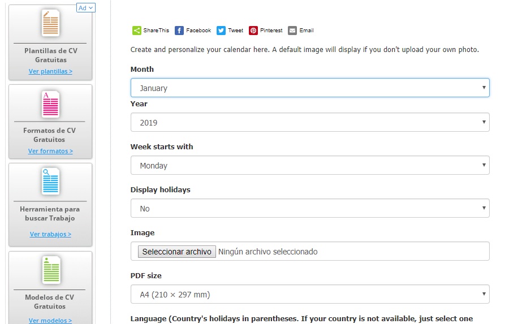Pin page with Pinterest icon
Viewport: 509px width, 324px height.
(x=253, y=31)
